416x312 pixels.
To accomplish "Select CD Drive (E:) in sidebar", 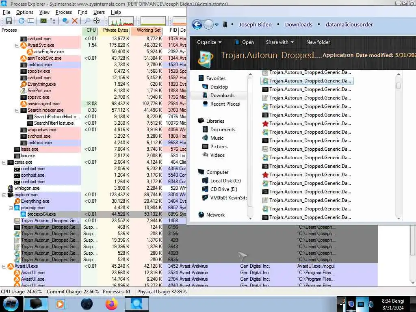I will coord(223,189).
